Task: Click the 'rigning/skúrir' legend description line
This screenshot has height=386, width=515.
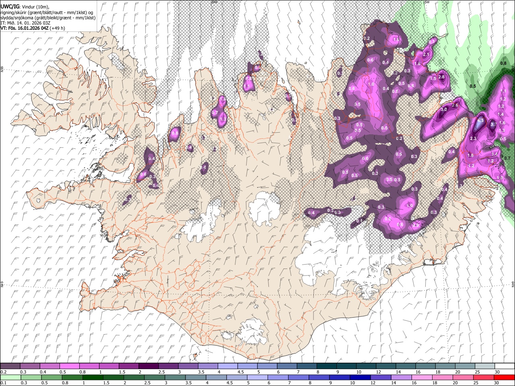Action: point(47,12)
